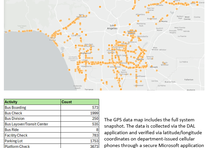Select Bus Layover/Transit Center row

coord(26,124)
